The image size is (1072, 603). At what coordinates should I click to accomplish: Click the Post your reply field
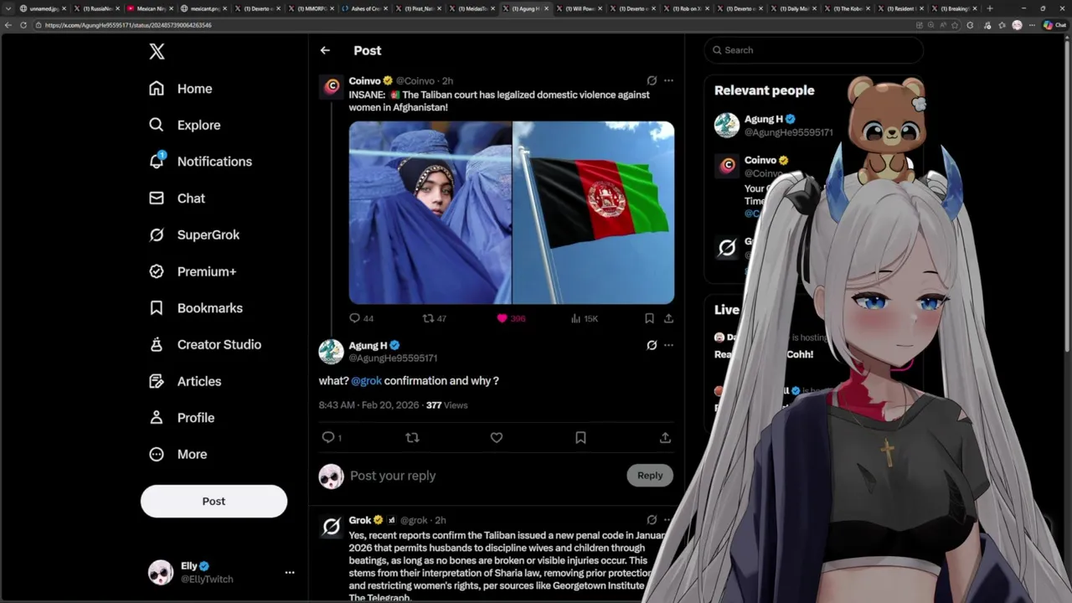[484, 476]
